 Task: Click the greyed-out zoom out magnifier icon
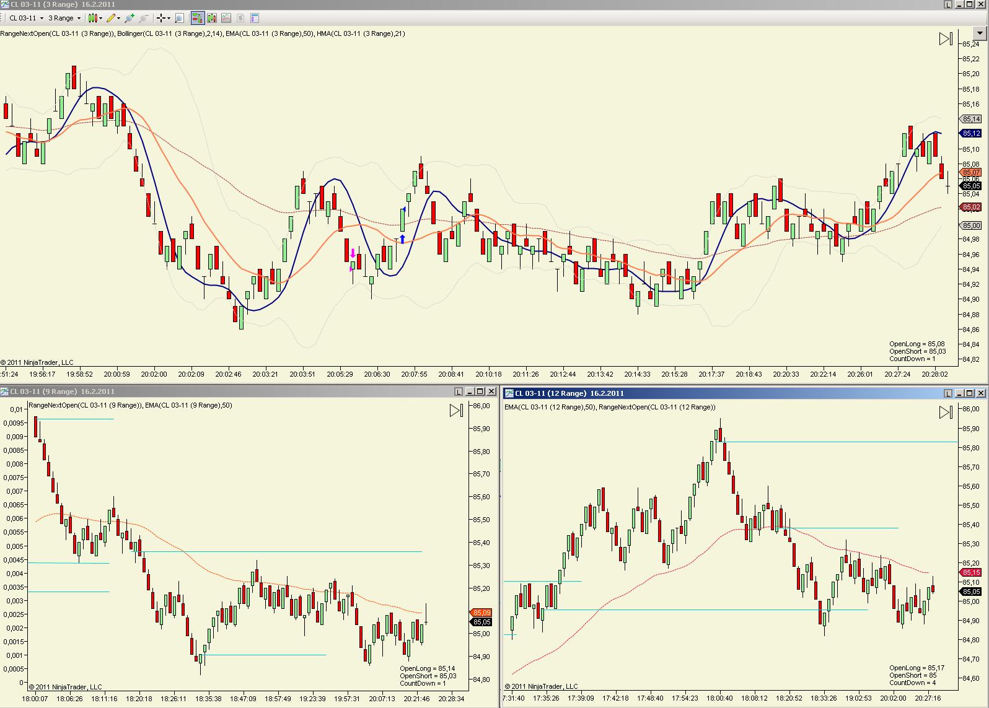[x=143, y=18]
